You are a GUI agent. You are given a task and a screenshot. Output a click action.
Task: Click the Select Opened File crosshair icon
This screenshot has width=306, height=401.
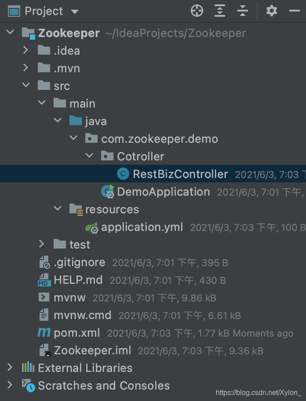tap(197, 11)
